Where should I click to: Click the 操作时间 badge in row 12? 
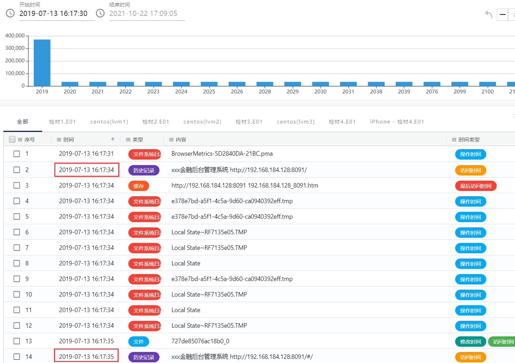pos(470,326)
